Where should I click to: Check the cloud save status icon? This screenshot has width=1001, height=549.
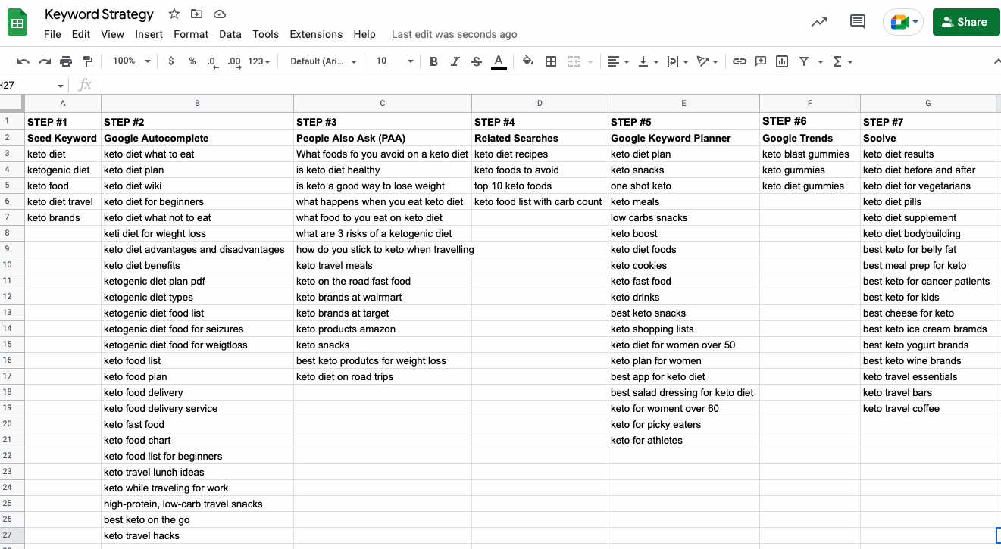click(220, 14)
